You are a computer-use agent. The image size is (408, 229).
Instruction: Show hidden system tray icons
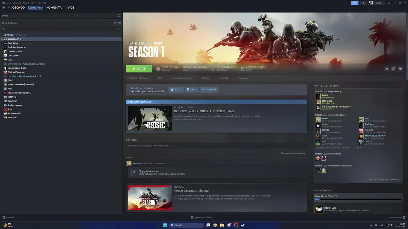click(371, 225)
